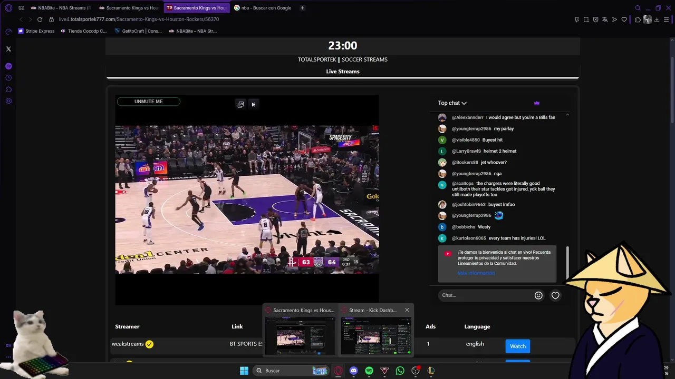Open easy setup sliders icon
The height and width of the screenshot is (379, 675).
point(667,19)
